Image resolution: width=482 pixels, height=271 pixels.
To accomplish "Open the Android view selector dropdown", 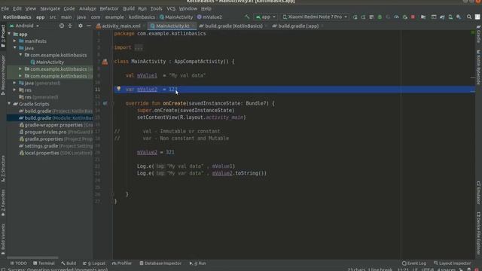I will [x=25, y=26].
